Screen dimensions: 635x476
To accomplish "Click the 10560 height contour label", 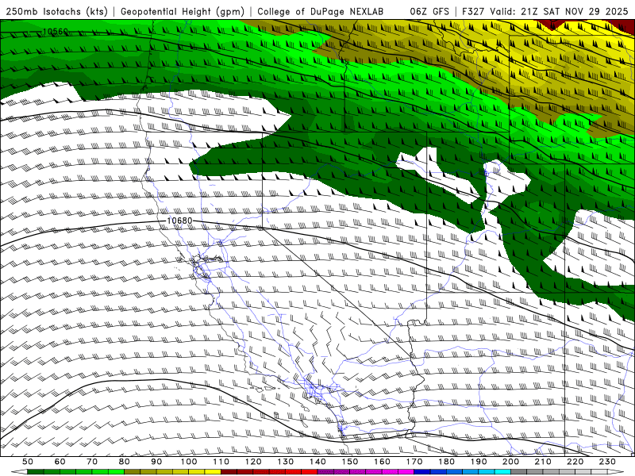I will click(56, 31).
